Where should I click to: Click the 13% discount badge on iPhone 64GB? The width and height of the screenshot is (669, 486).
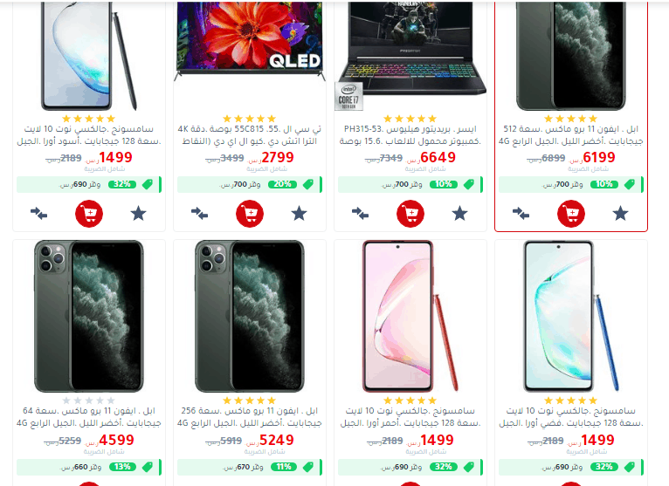pyautogui.click(x=123, y=467)
